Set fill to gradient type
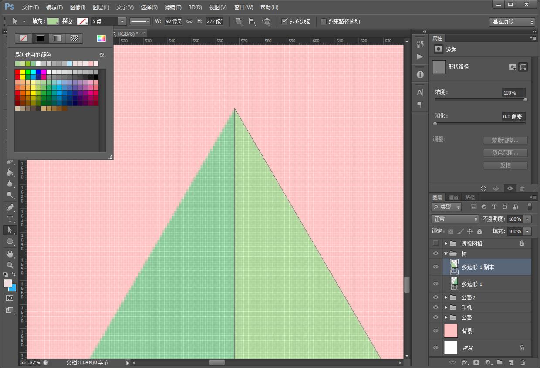 (57, 38)
